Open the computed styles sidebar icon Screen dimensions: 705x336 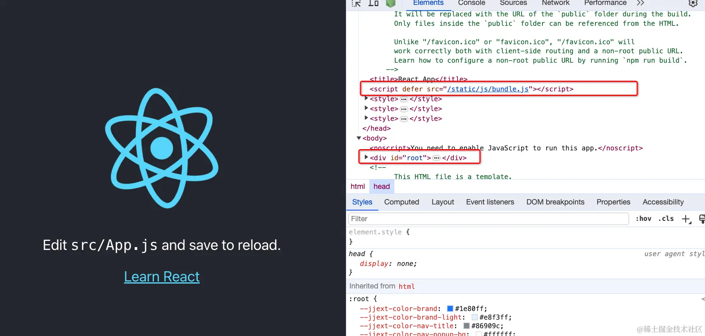point(702,219)
